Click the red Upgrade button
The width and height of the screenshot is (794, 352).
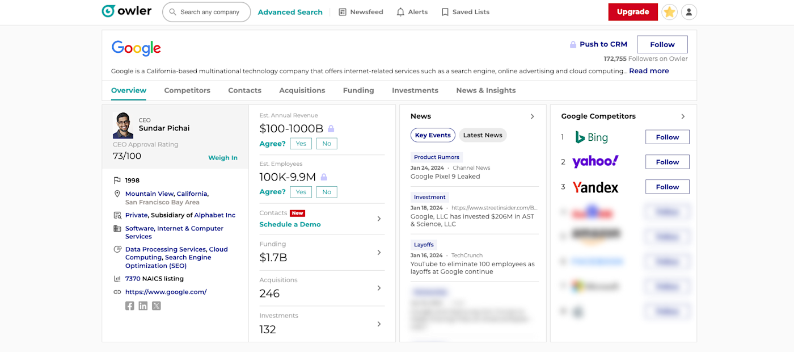pyautogui.click(x=633, y=12)
